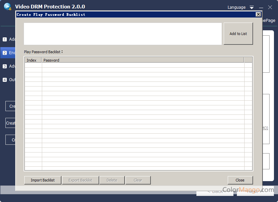Select the step 4 number icon in sidebar
This screenshot has width=278, height=202.
click(x=5, y=80)
